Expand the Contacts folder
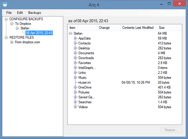 (75, 43)
